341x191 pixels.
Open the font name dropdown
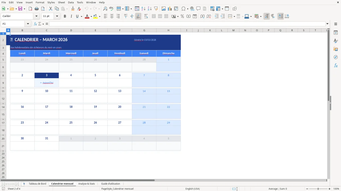coord(36,16)
